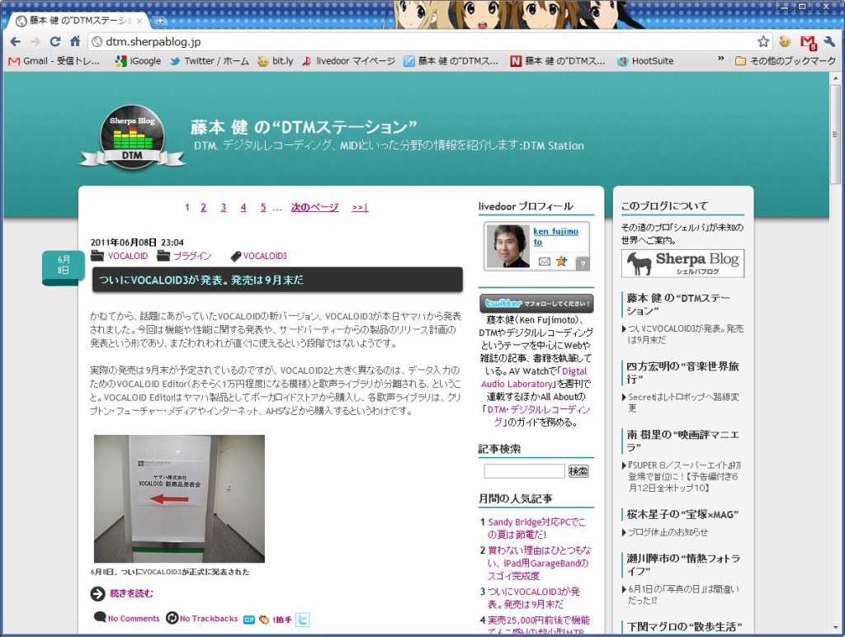Click the Gmail checker extension icon

pyautogui.click(x=808, y=42)
